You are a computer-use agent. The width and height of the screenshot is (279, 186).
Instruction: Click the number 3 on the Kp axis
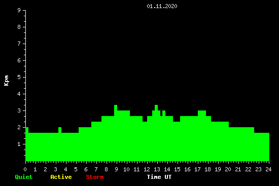(19, 110)
